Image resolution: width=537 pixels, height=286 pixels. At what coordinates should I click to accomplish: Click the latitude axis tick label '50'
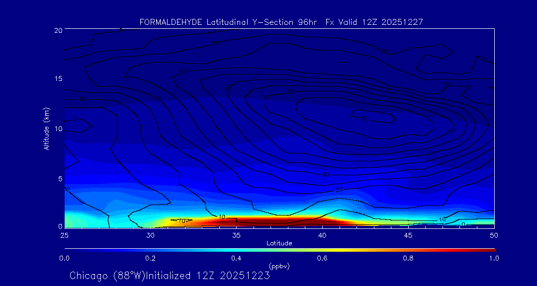[494, 235]
